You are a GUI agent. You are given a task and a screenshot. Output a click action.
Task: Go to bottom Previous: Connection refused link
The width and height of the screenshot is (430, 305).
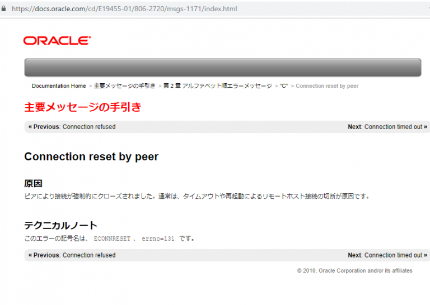click(x=72, y=255)
